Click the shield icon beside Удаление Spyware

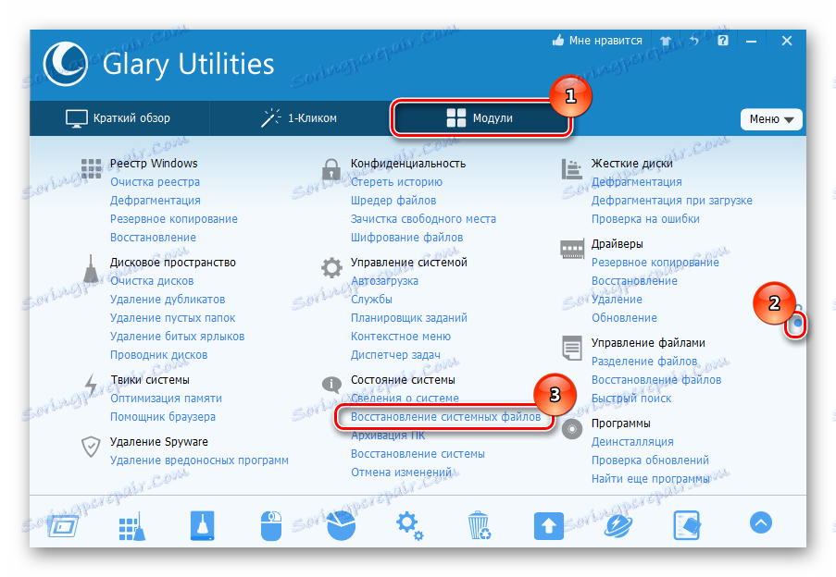click(x=91, y=447)
